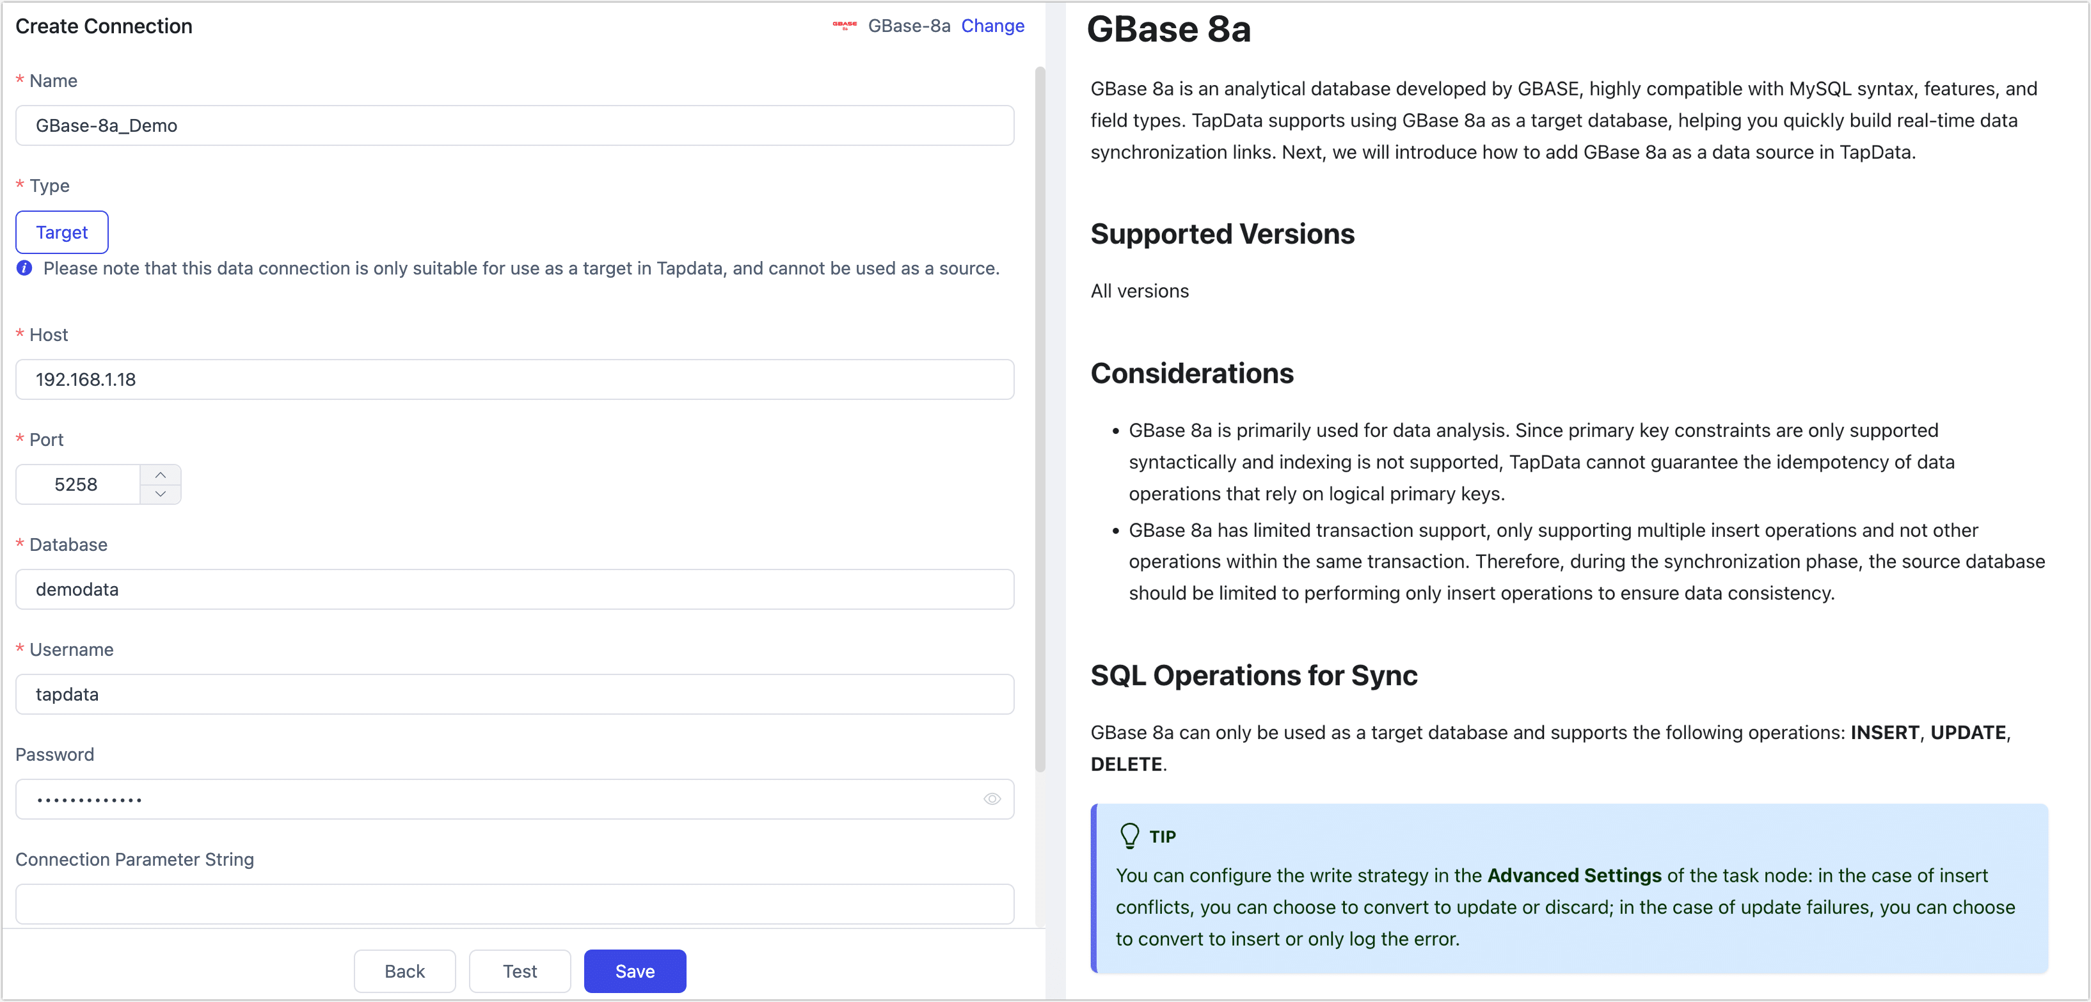Image resolution: width=2091 pixels, height=1002 pixels.
Task: Save the GBase-8a_Demo connection
Action: pos(635,971)
